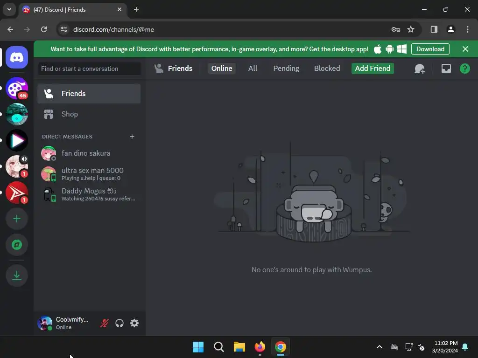
Task: Click the Coolvmify username in user panel
Action: click(72, 319)
